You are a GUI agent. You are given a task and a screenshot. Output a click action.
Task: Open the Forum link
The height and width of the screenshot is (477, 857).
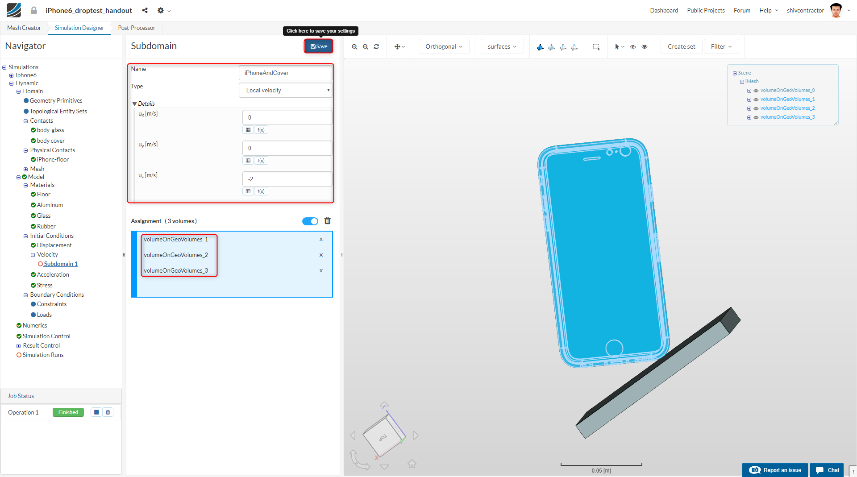[x=742, y=10]
